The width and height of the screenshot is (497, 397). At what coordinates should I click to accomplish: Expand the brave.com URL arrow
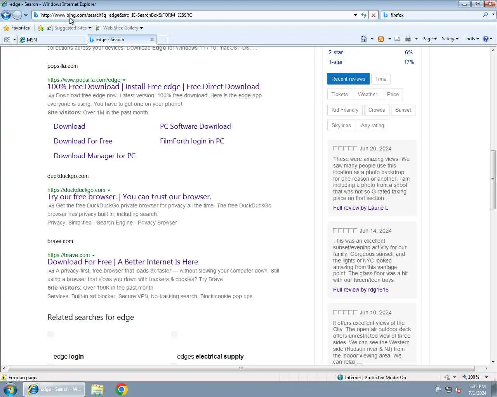coord(93,255)
